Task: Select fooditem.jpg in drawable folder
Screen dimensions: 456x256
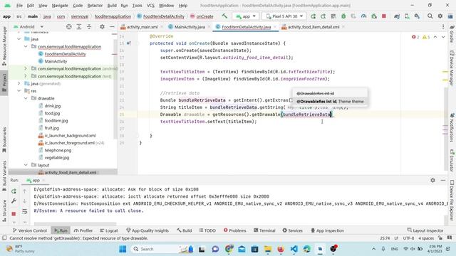Action: 56,120
